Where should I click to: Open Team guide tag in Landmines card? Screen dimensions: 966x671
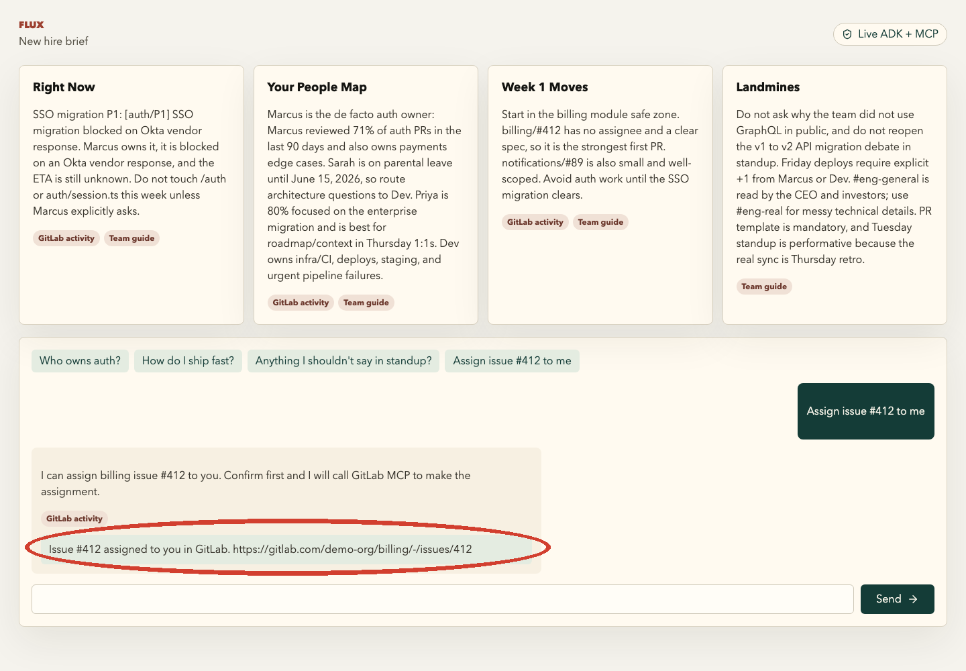point(764,287)
